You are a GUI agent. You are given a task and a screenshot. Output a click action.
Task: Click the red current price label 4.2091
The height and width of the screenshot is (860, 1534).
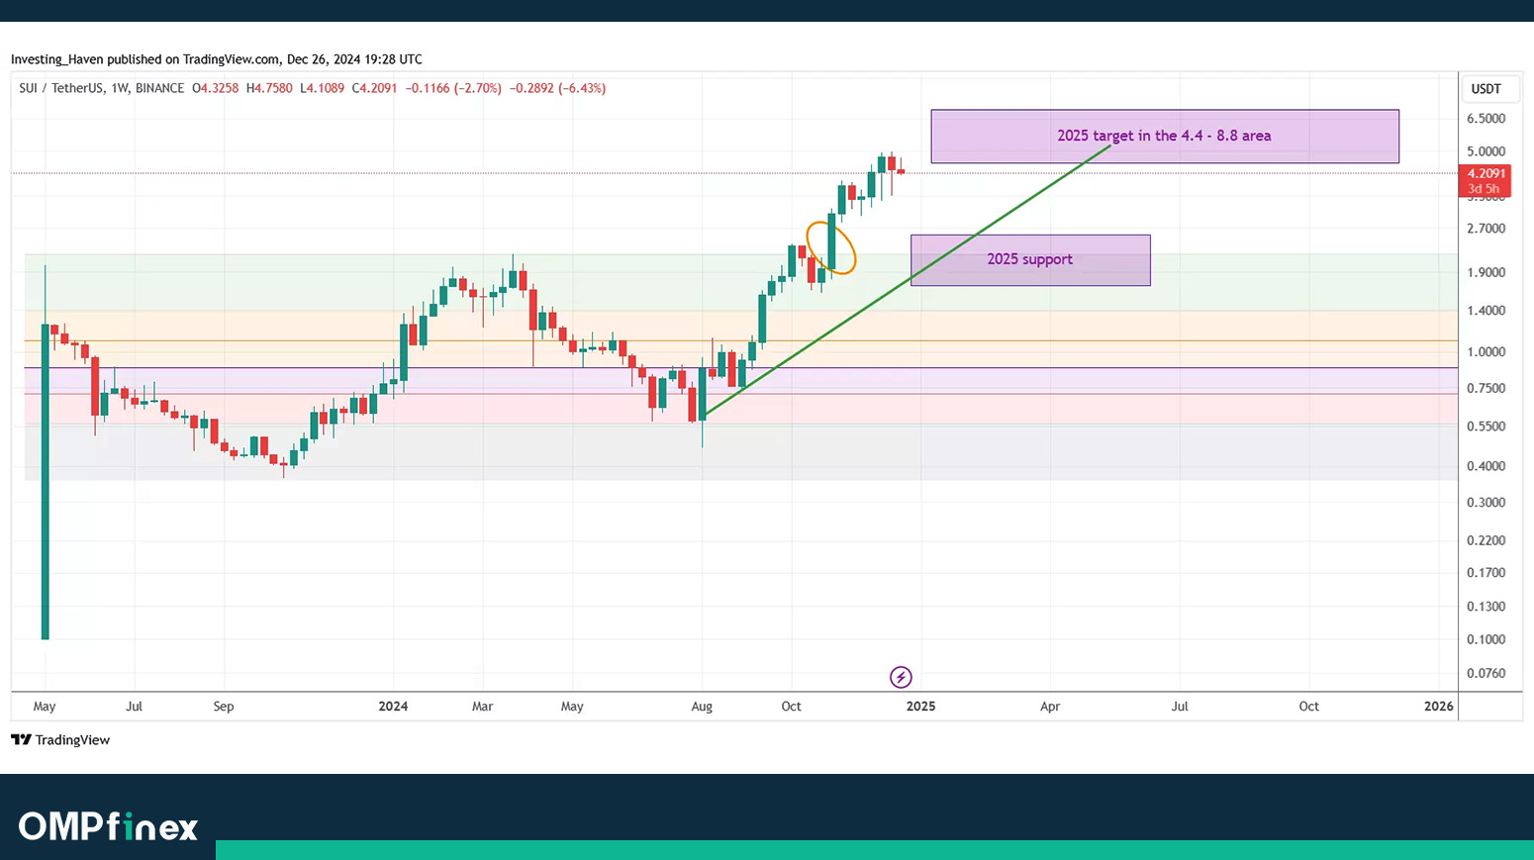pos(1484,174)
